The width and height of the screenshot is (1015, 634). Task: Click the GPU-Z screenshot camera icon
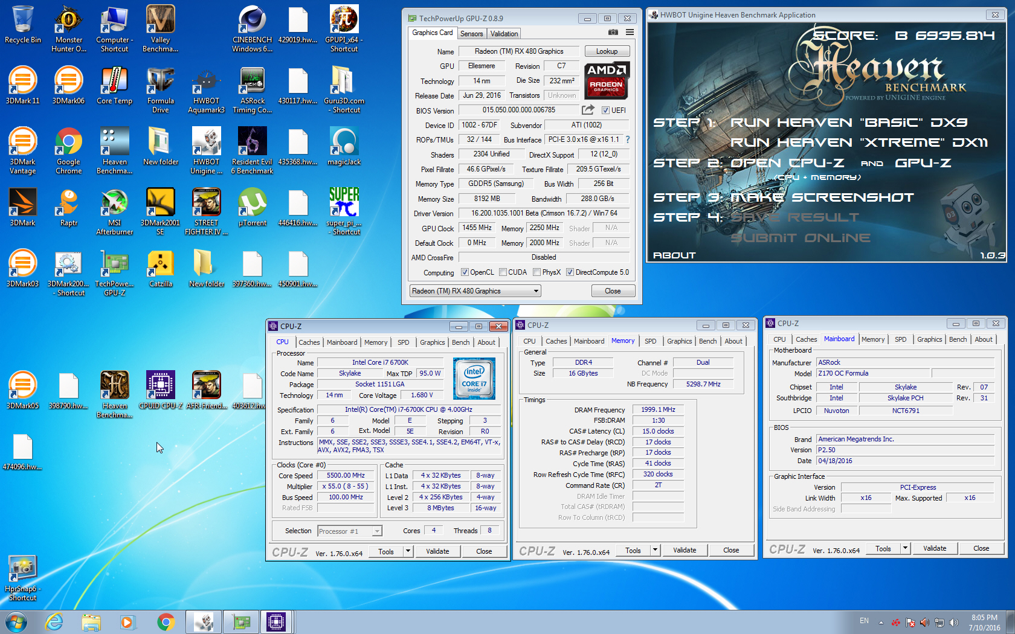click(613, 33)
